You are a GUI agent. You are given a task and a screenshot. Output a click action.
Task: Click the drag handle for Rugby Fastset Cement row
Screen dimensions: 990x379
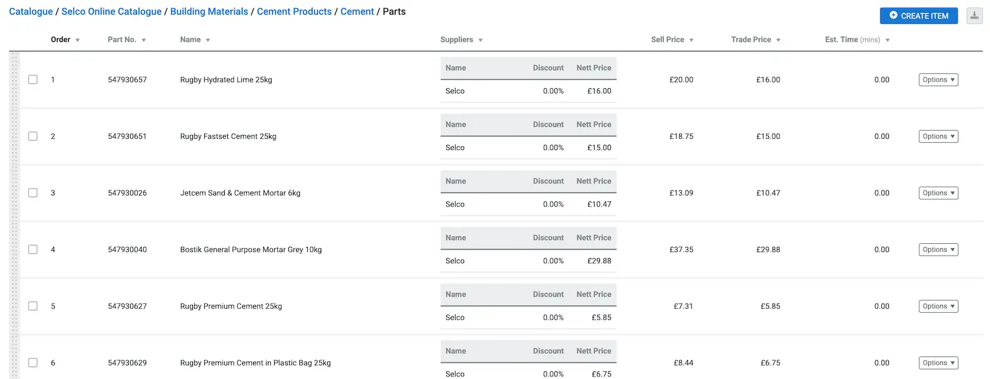(15, 136)
